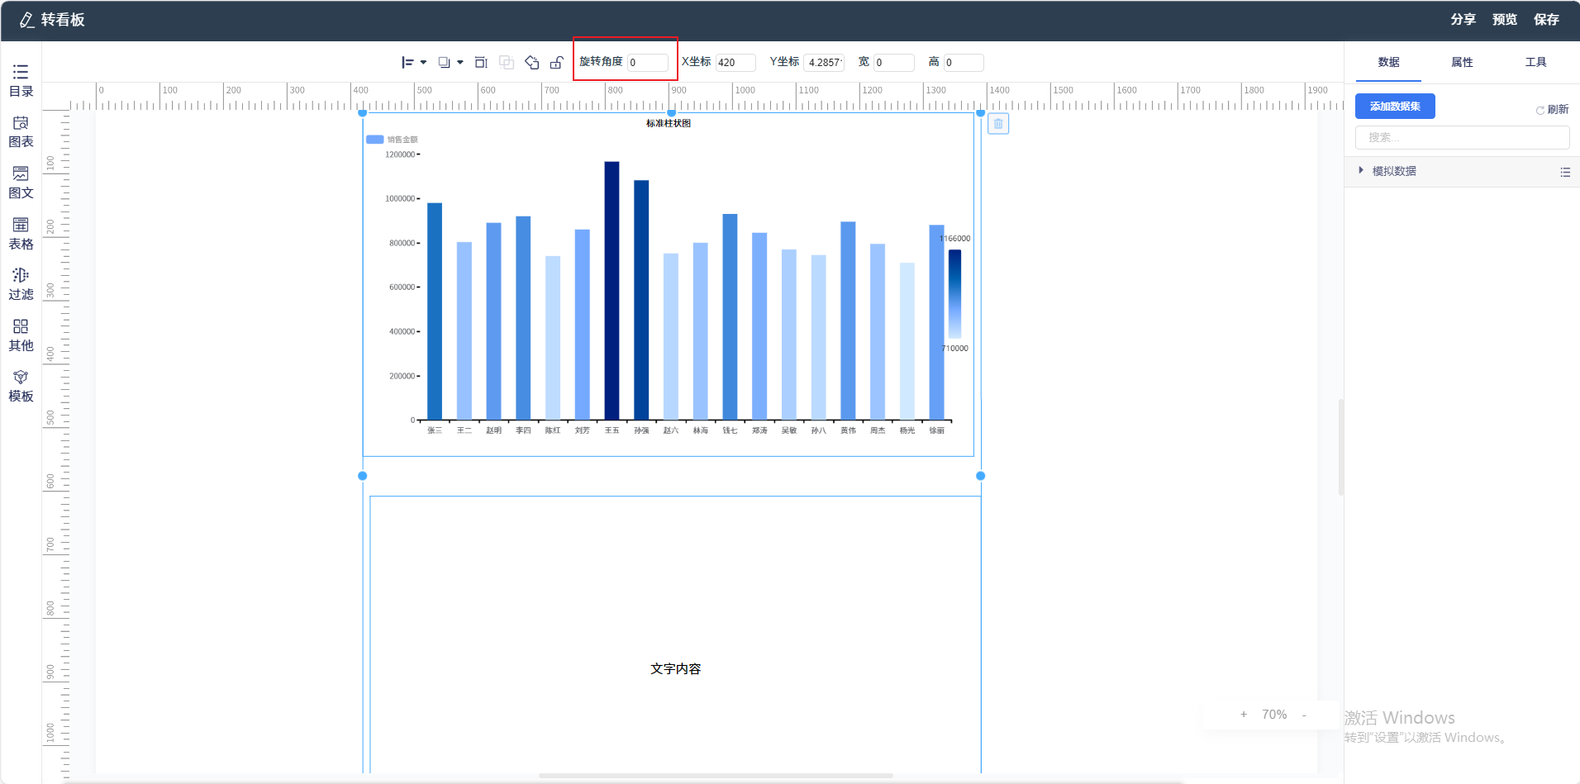Switch to the 属性 tab

click(1462, 63)
